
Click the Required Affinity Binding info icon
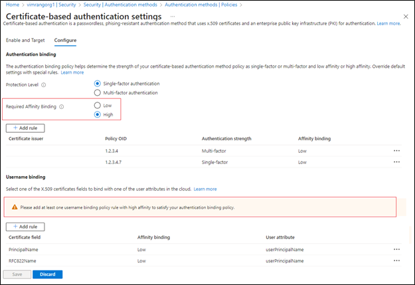click(61, 107)
